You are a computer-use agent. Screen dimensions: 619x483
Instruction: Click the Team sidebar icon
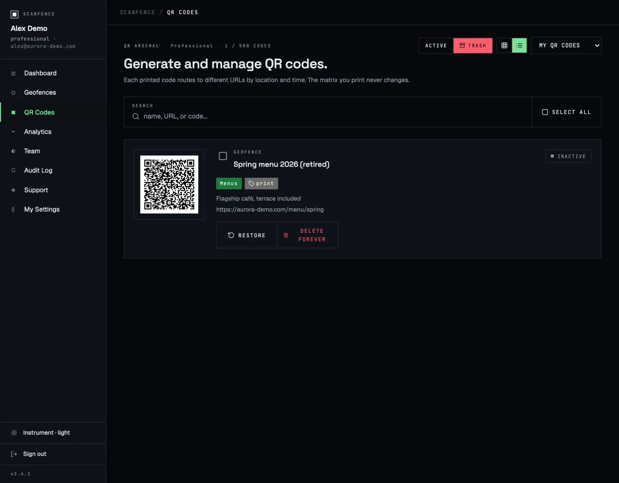(13, 151)
